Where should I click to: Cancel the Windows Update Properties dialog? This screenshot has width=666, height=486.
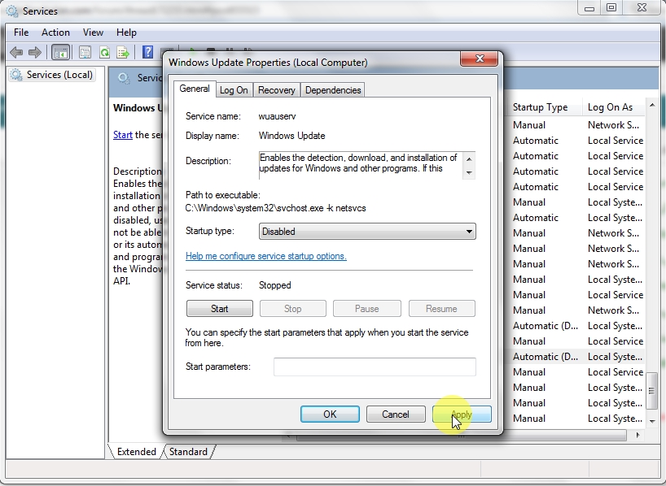pos(396,414)
